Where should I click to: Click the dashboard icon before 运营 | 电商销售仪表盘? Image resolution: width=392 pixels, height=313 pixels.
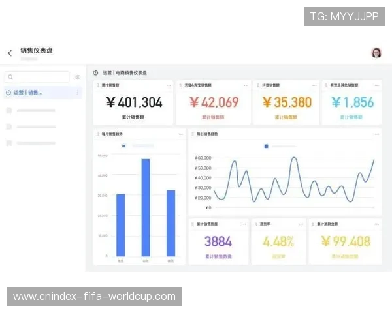coord(95,73)
